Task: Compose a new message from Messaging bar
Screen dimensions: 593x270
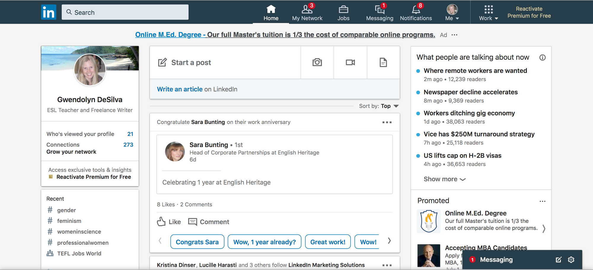Action: [x=558, y=260]
